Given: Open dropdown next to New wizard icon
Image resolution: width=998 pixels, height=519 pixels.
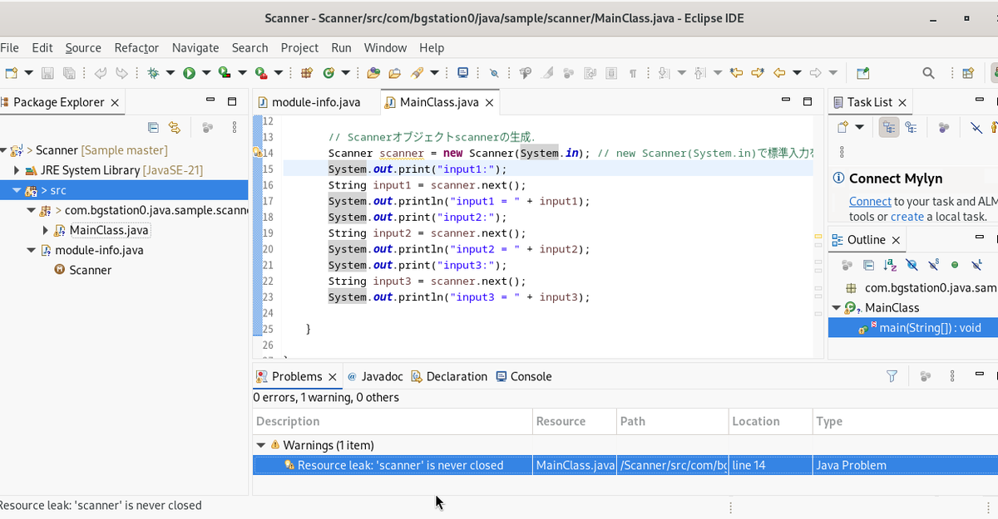Looking at the screenshot, I should [28, 73].
